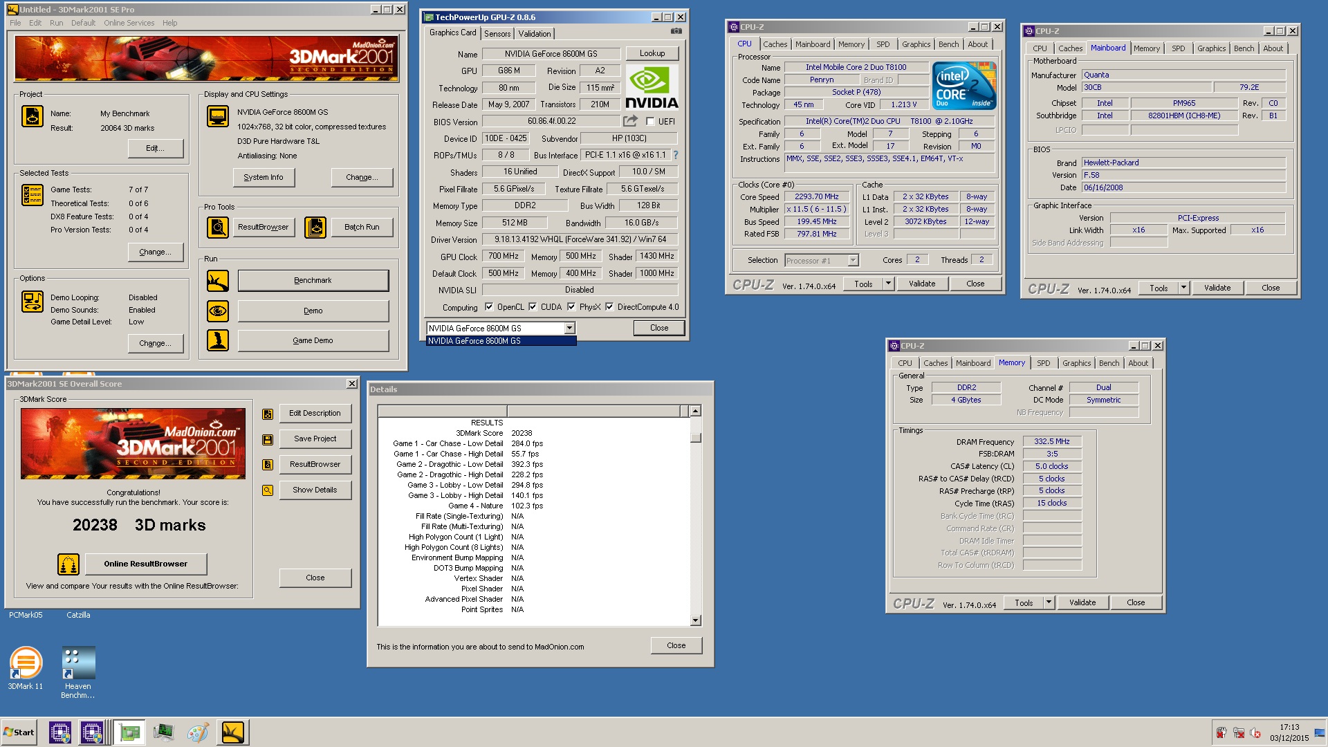1328x747 pixels.
Task: Click Change... under Selected Tests
Action: pyautogui.click(x=155, y=252)
